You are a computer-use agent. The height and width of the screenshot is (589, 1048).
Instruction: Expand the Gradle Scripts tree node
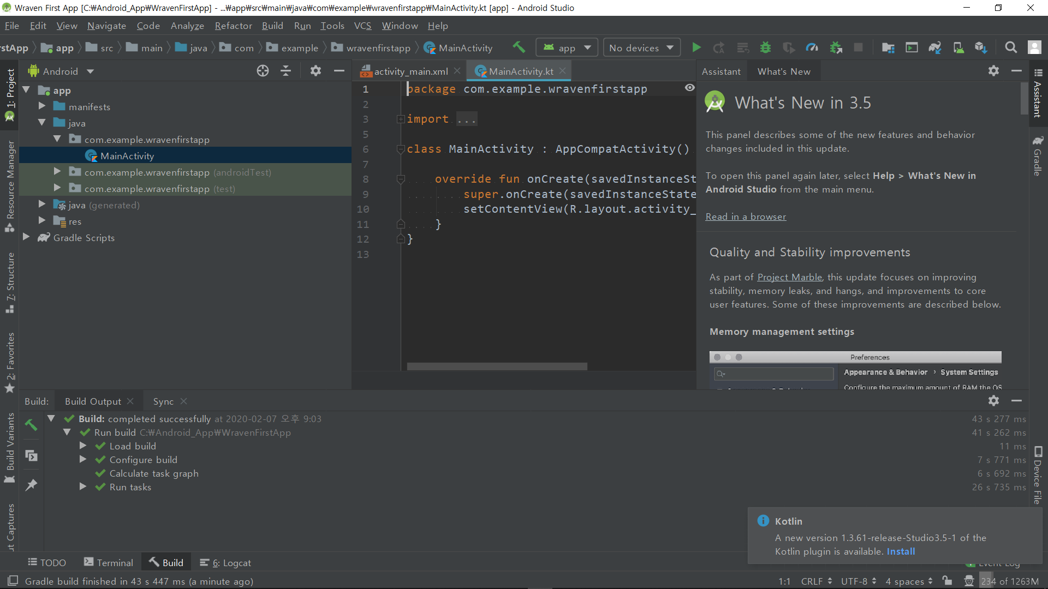(x=26, y=237)
